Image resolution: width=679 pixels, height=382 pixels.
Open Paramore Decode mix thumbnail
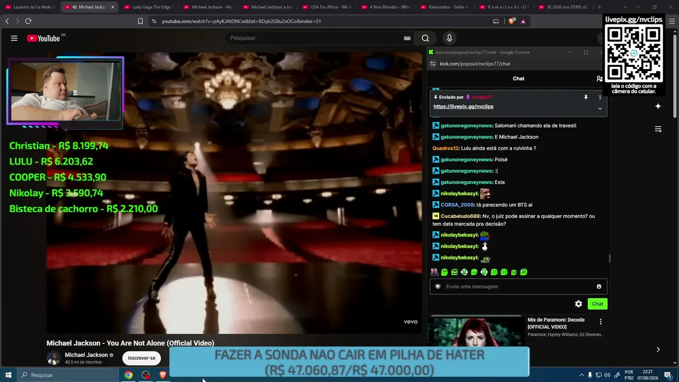[x=476, y=332]
